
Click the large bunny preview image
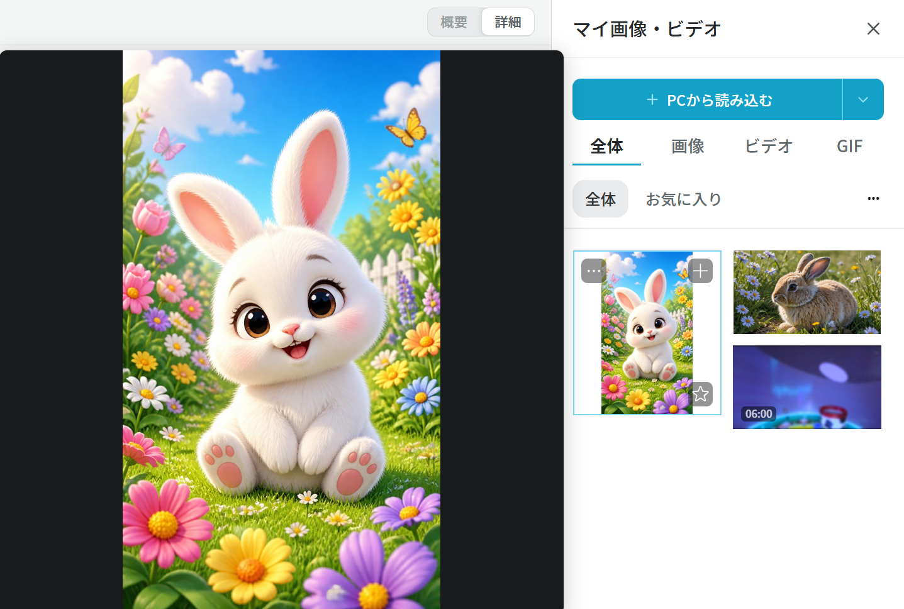tap(281, 330)
